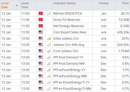
Task: Open the Net Foreign Reserves indicator
Action: coord(69,26)
